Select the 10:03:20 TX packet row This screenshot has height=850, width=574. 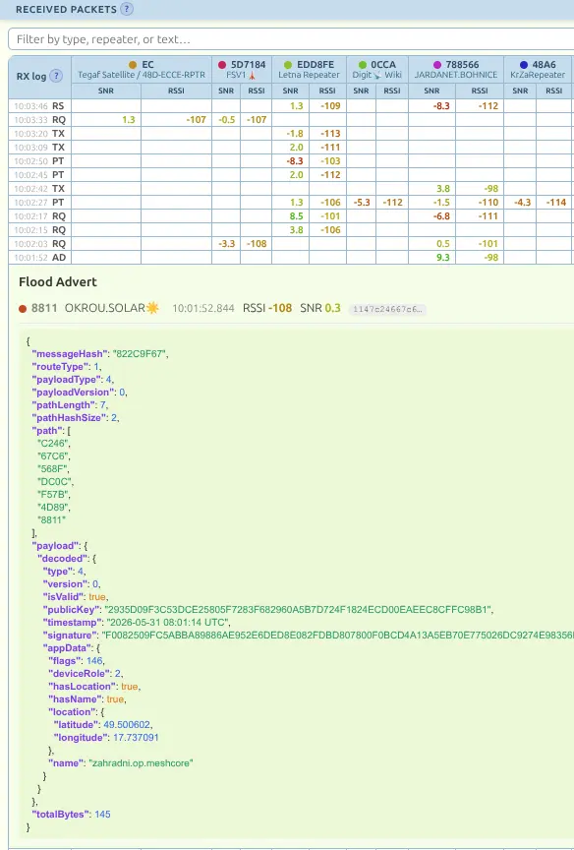coord(291,134)
